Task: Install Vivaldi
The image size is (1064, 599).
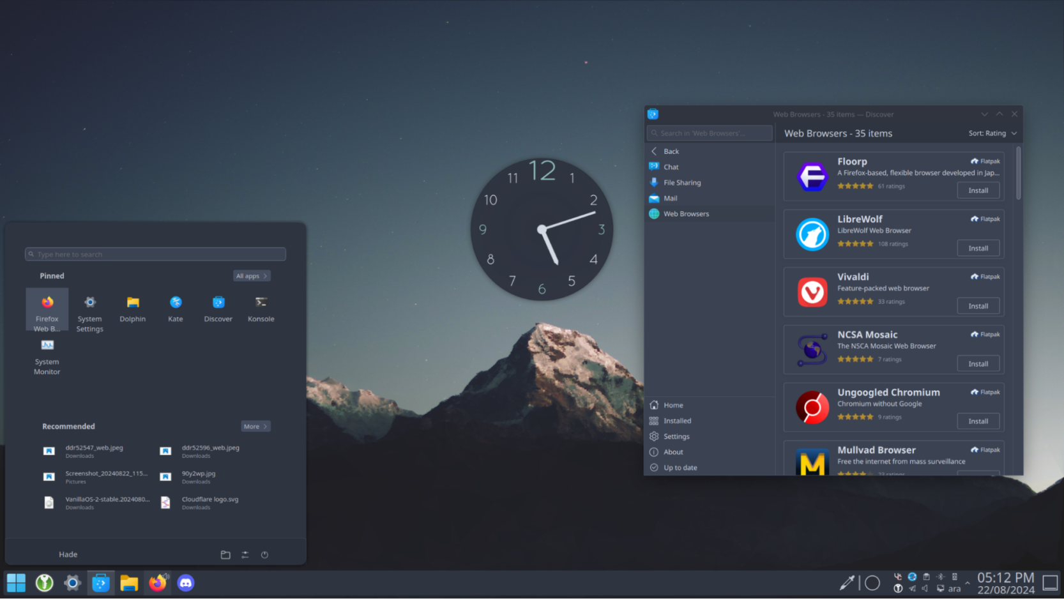Action: pos(978,306)
